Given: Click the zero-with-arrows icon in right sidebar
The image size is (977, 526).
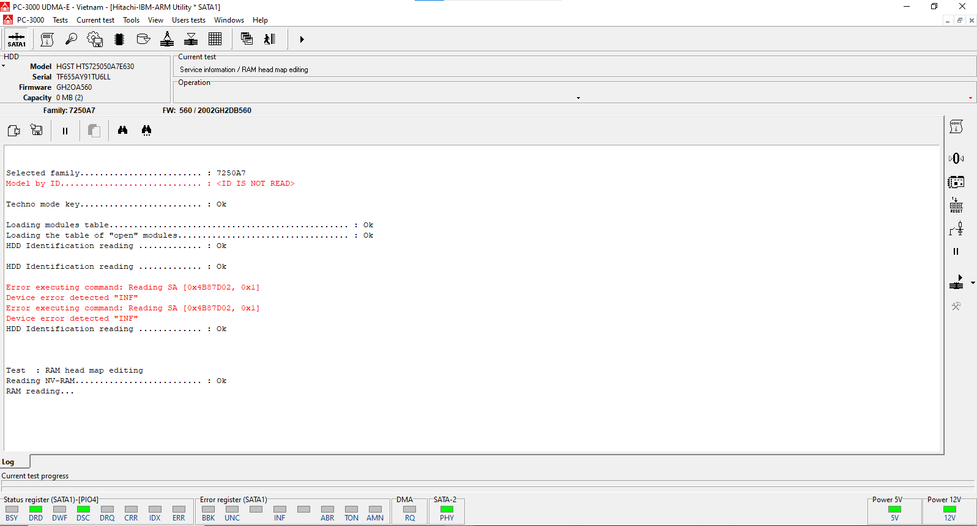Looking at the screenshot, I should [x=956, y=158].
